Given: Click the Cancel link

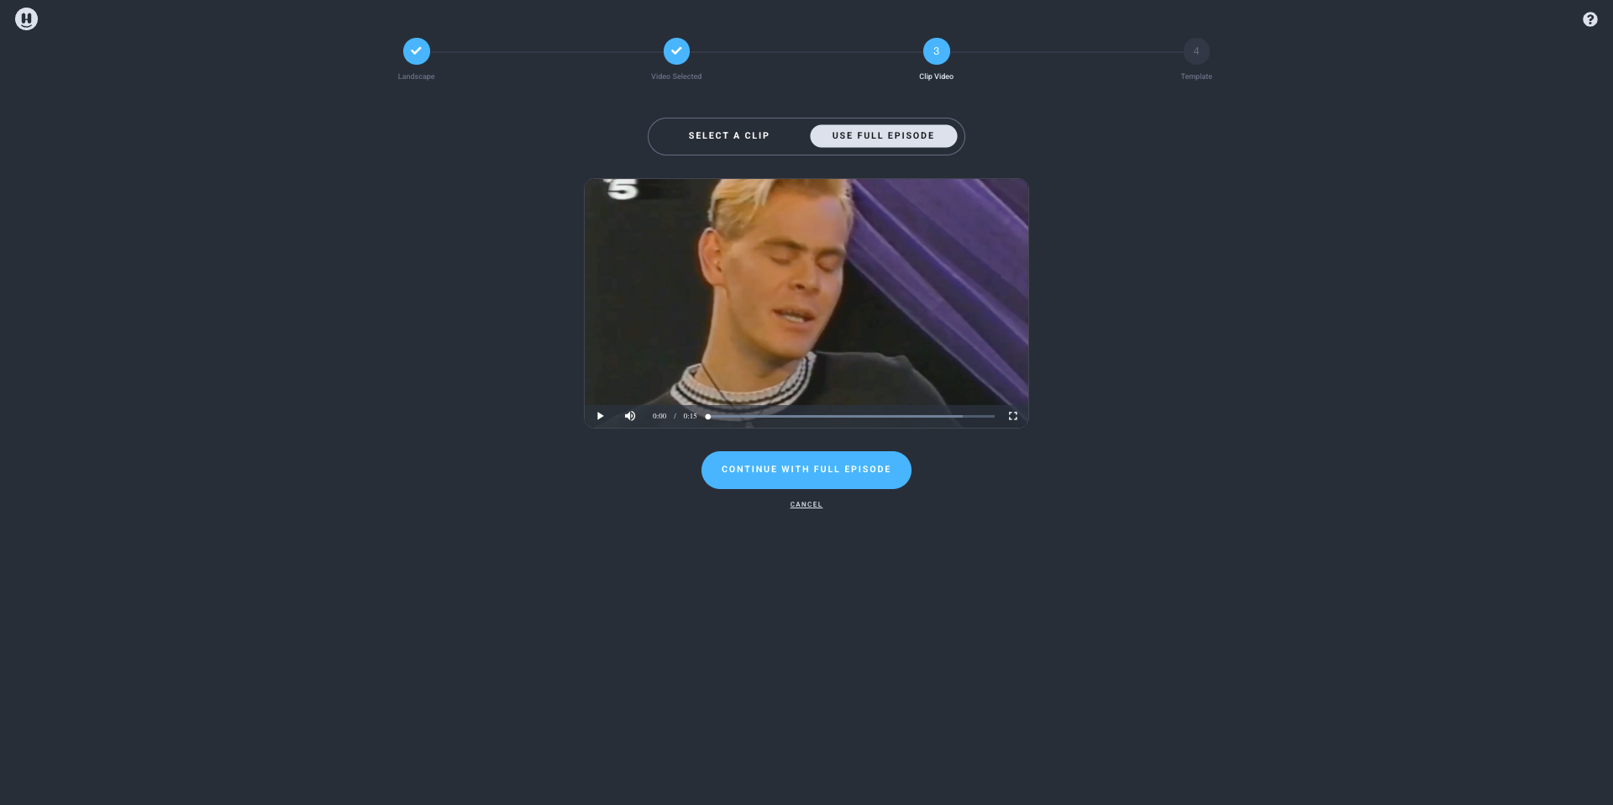Looking at the screenshot, I should coord(806,505).
